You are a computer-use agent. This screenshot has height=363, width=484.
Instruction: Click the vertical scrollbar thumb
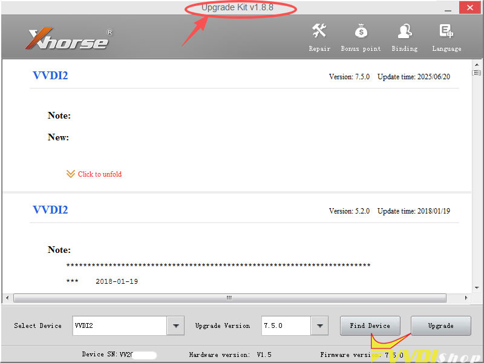[477, 73]
